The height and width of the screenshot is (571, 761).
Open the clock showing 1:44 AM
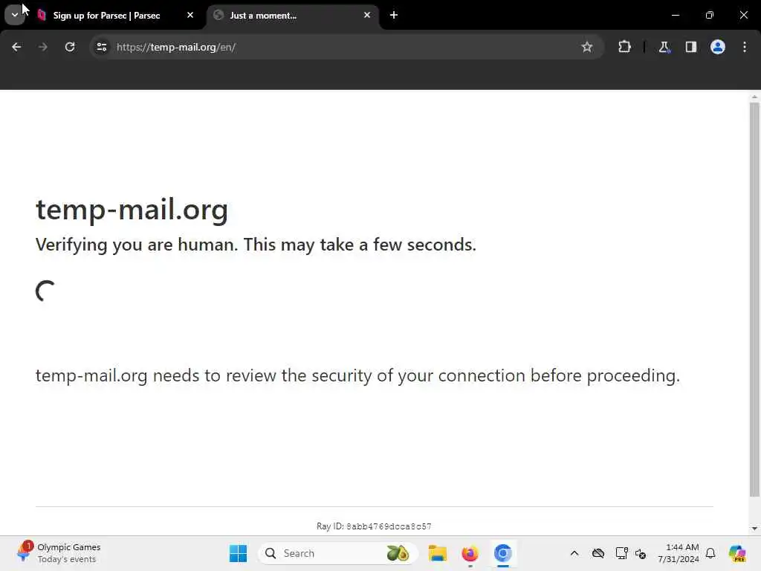(678, 553)
